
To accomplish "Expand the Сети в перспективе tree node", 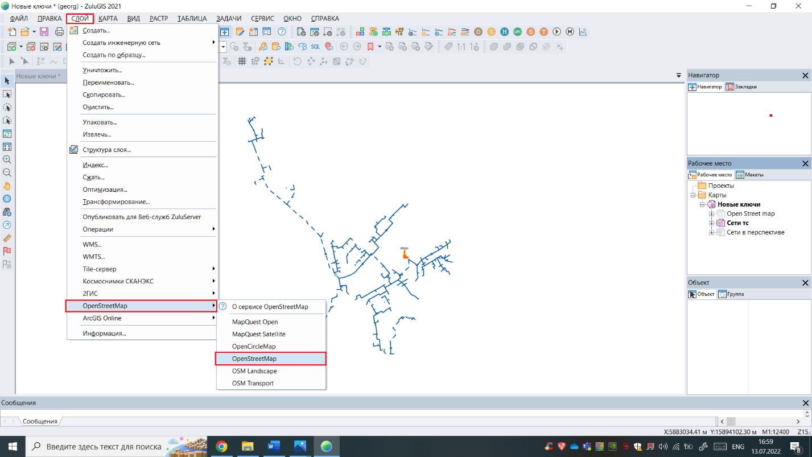I will coord(711,233).
